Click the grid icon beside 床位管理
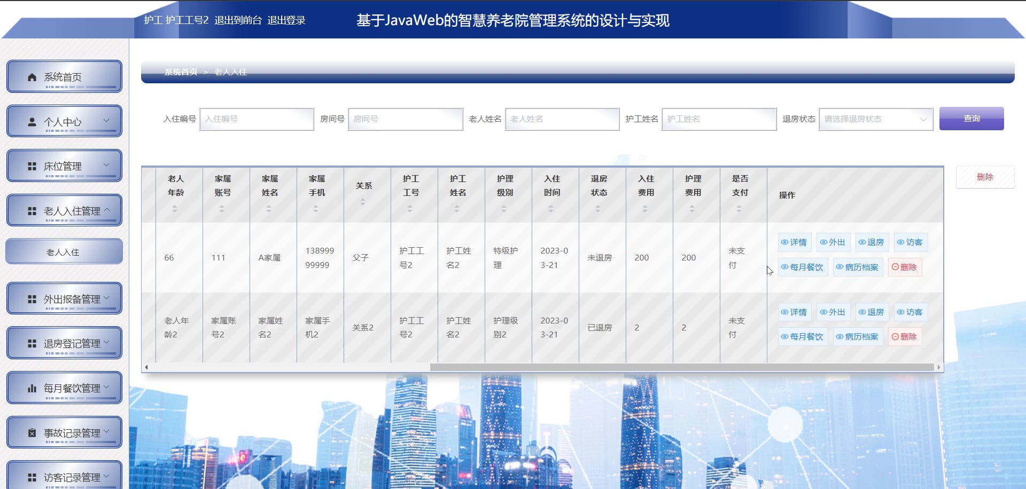Viewport: 1026px width, 489px height. (32, 167)
